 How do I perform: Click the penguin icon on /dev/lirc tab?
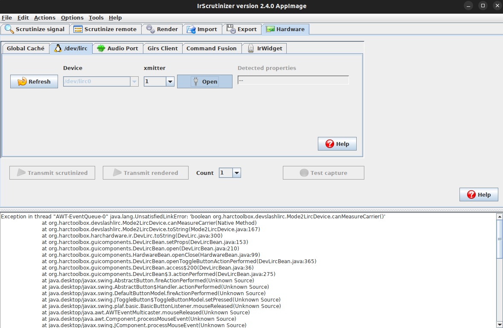point(58,49)
